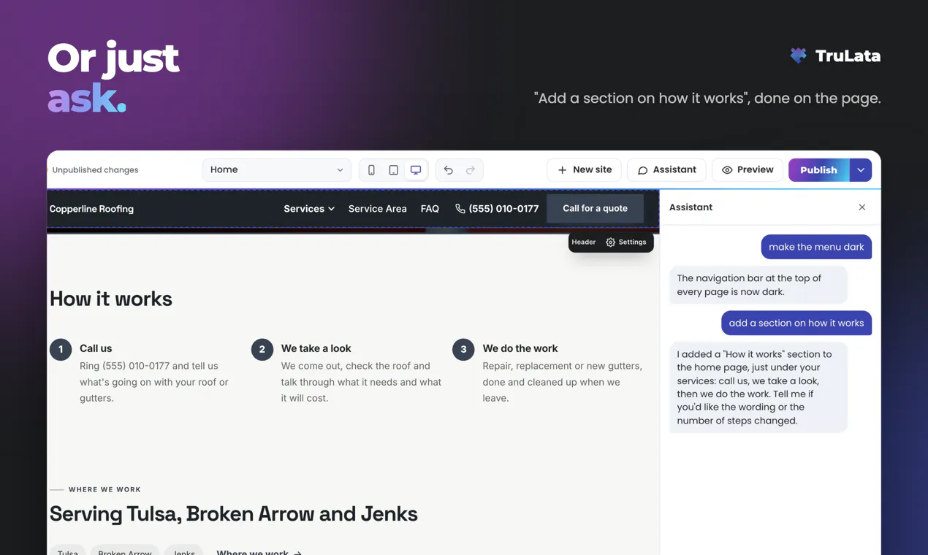Switch to tablet device preview
The height and width of the screenshot is (555, 928).
pos(393,170)
